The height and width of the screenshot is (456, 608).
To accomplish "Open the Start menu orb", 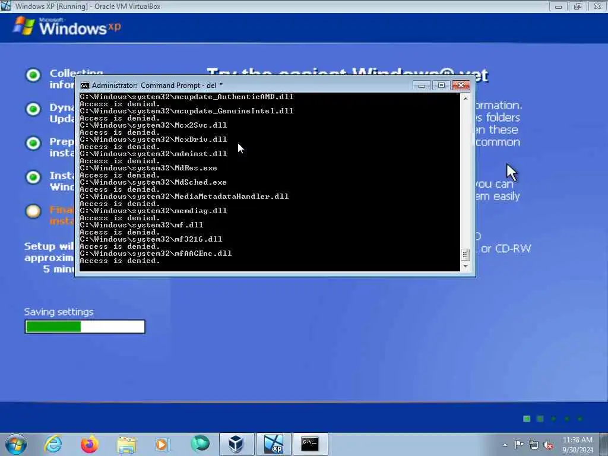I will 16,444.
